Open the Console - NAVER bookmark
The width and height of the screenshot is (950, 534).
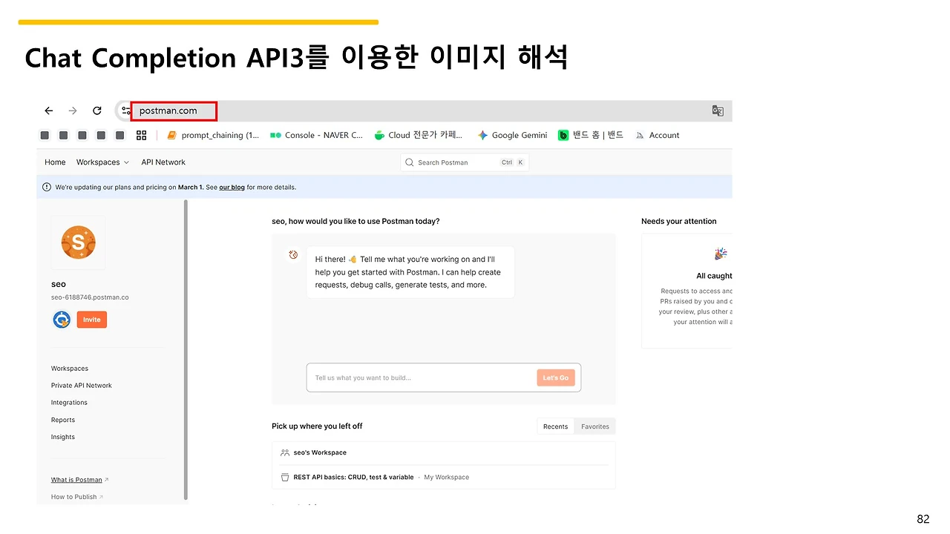click(316, 135)
